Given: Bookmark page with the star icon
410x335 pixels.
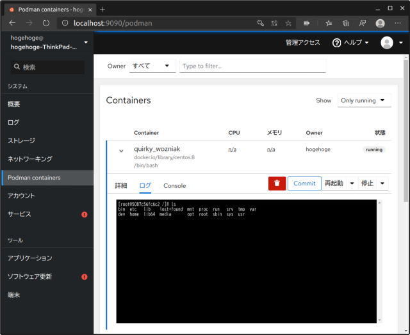Looking at the screenshot, I should [289, 23].
